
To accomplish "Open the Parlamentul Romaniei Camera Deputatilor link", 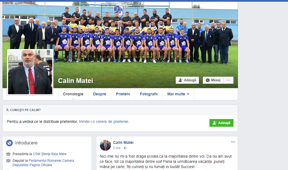I will click(43, 163).
